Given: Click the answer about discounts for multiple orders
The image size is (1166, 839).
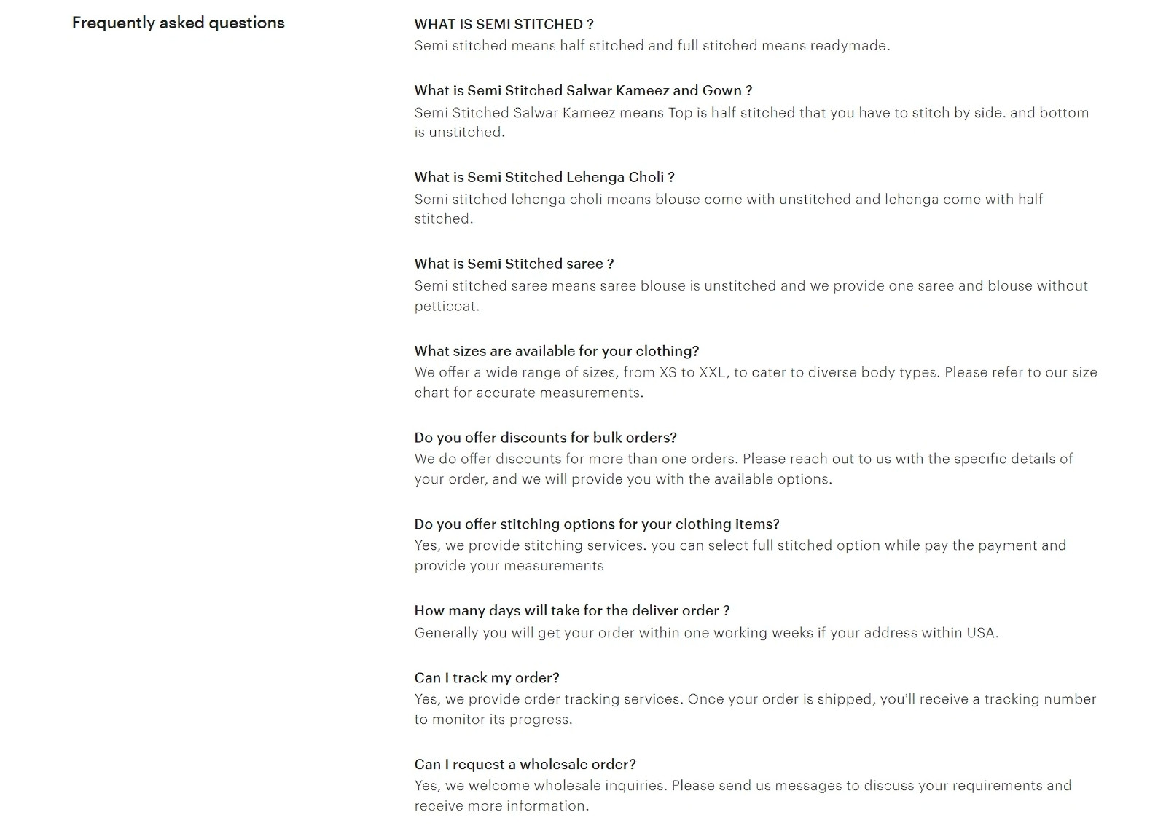Looking at the screenshot, I should click(x=743, y=469).
